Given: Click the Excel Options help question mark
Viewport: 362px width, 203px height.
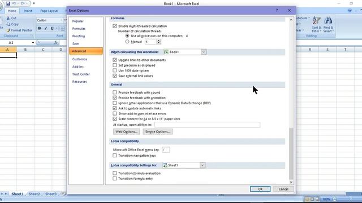Looking at the screenshot, I should [x=277, y=10].
